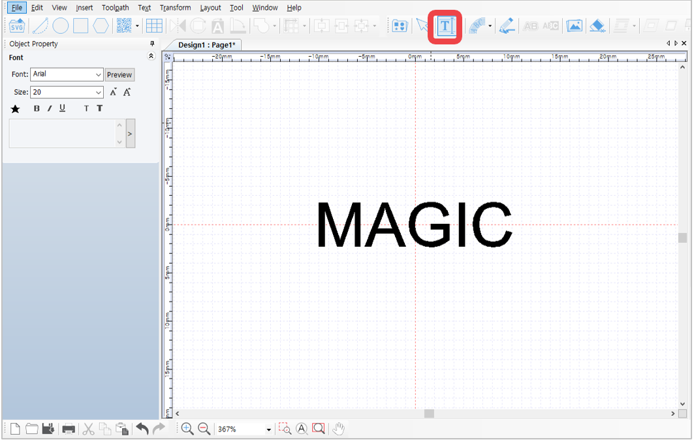Select the circle shape tool

pos(60,25)
